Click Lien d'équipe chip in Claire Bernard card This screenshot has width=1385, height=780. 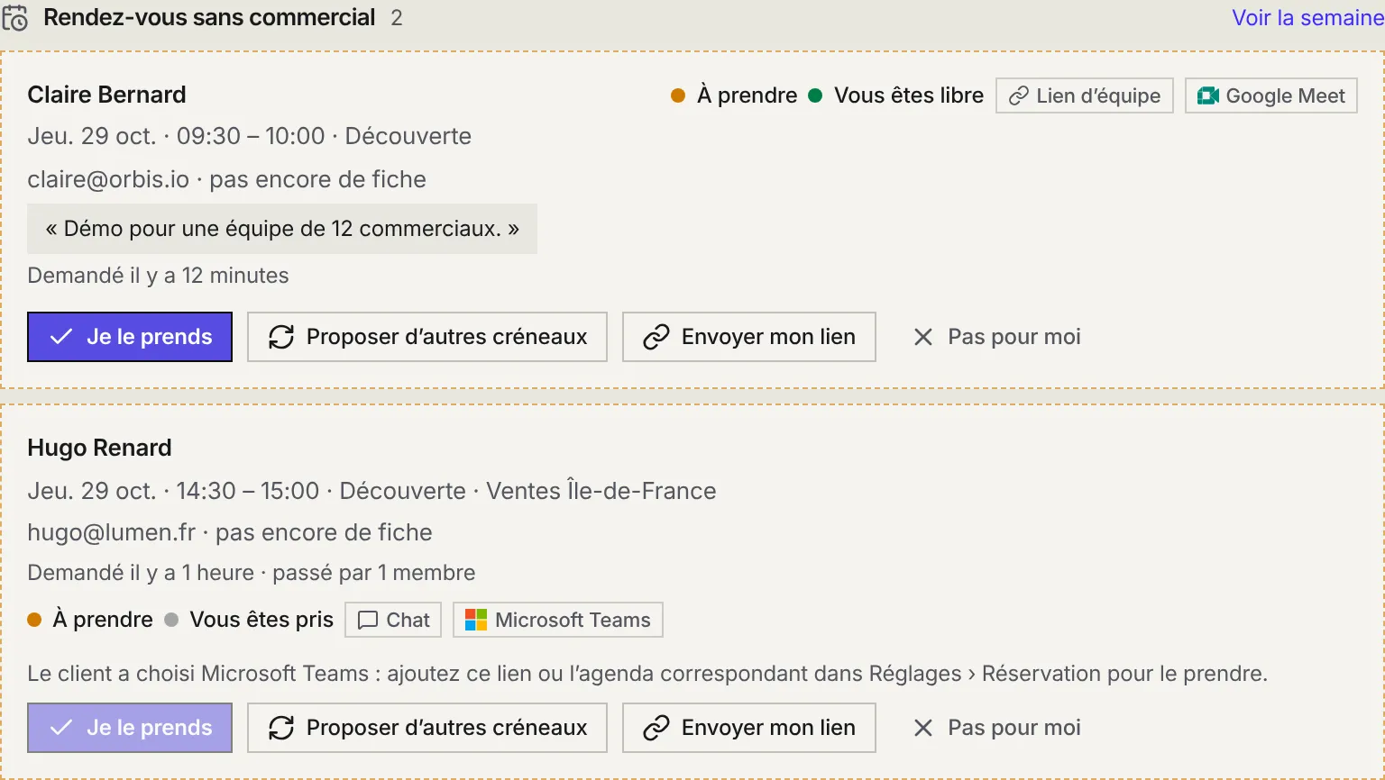1084,95
